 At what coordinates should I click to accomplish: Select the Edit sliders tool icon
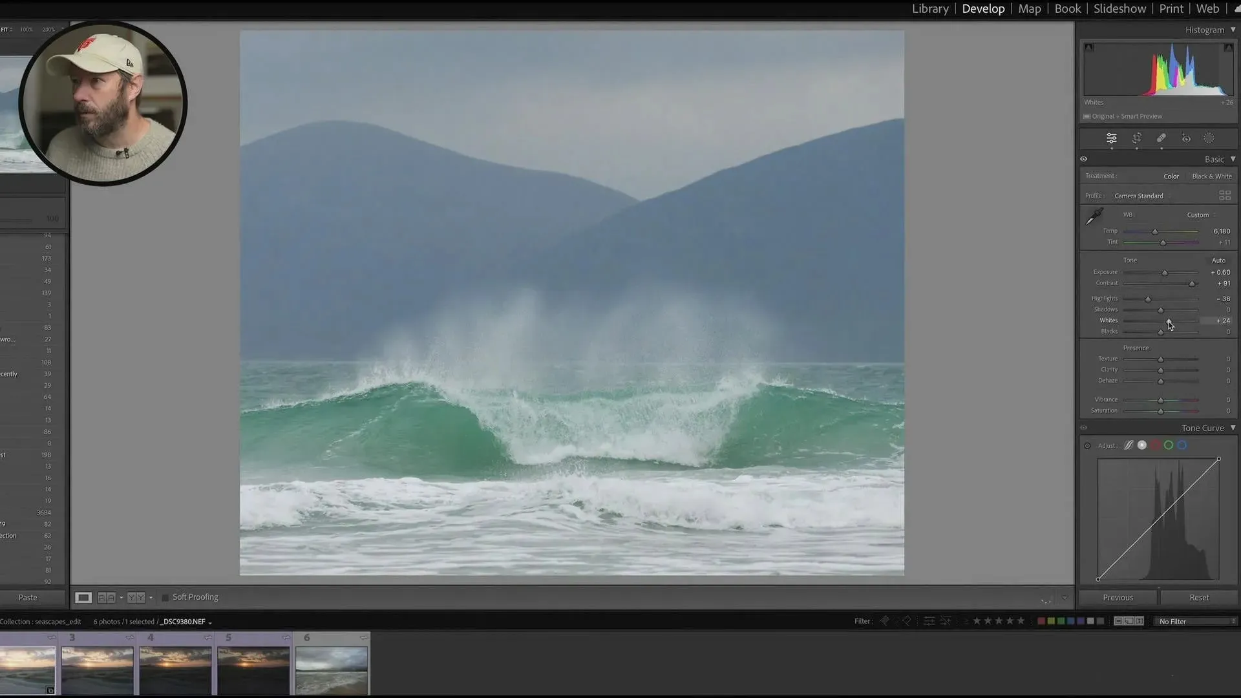[x=1111, y=138]
